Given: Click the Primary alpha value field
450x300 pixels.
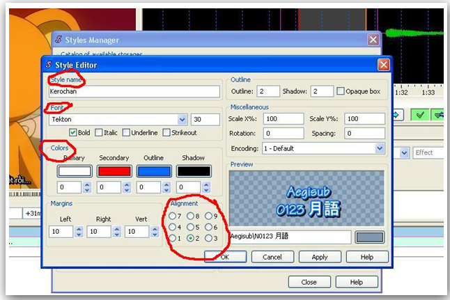Looking at the screenshot, I should click(70, 187).
